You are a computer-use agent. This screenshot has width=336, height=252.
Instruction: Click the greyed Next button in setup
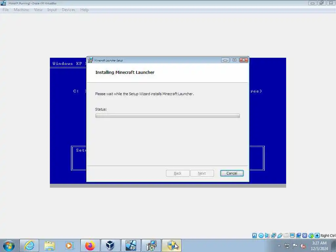click(x=202, y=173)
